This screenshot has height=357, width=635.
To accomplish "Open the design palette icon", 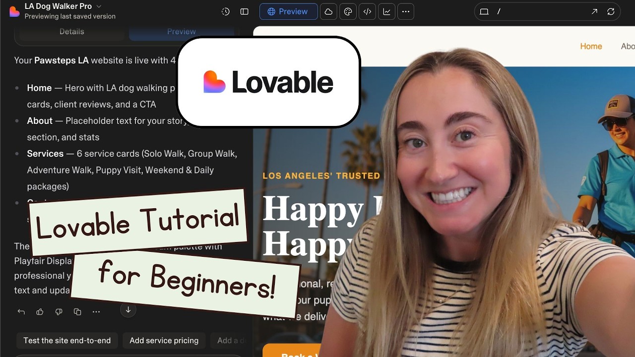I will 348,11.
